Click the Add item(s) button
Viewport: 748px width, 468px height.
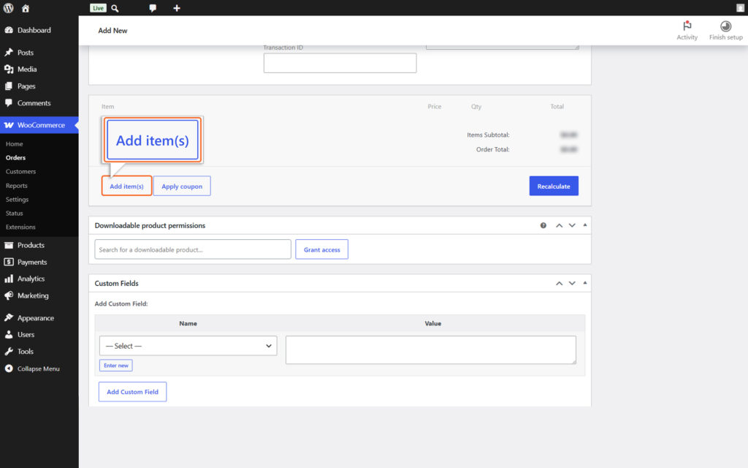(x=126, y=186)
